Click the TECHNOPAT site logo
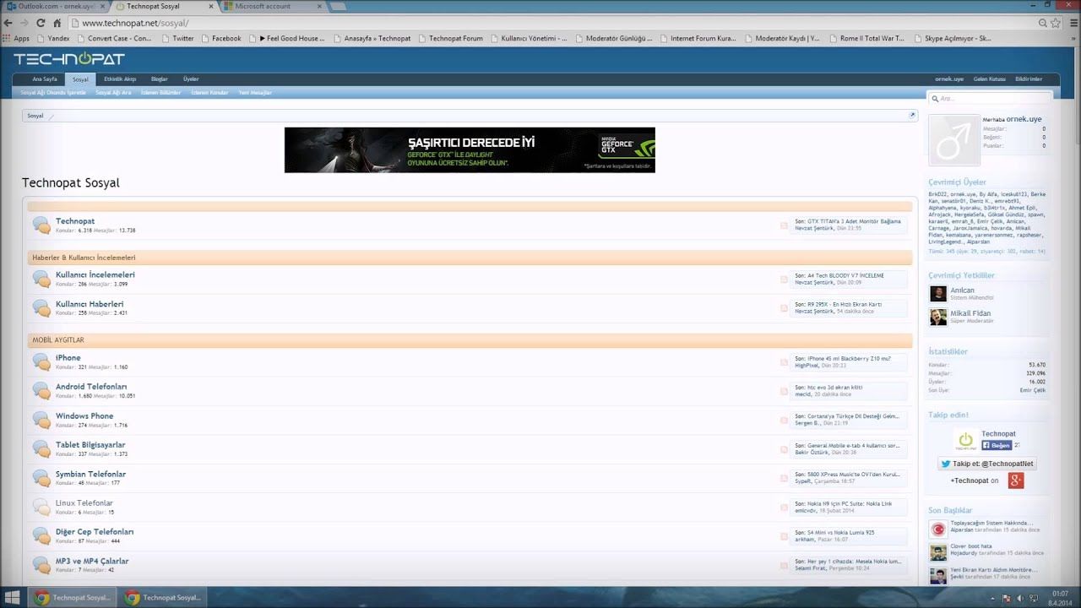 coord(69,59)
